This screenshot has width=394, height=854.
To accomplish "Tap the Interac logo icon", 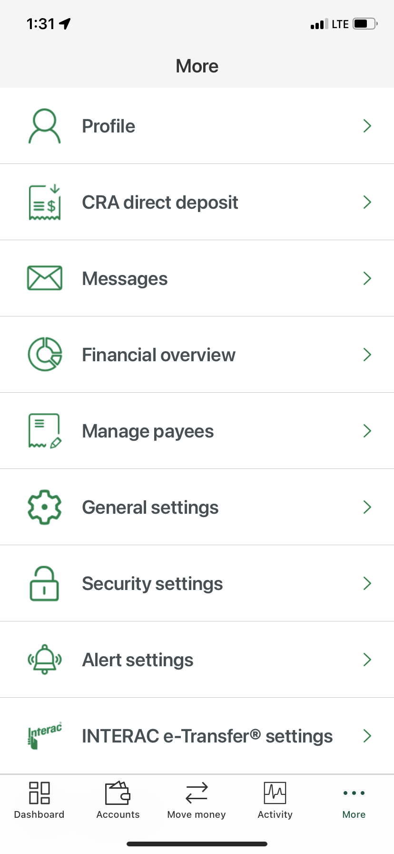I will (45, 736).
